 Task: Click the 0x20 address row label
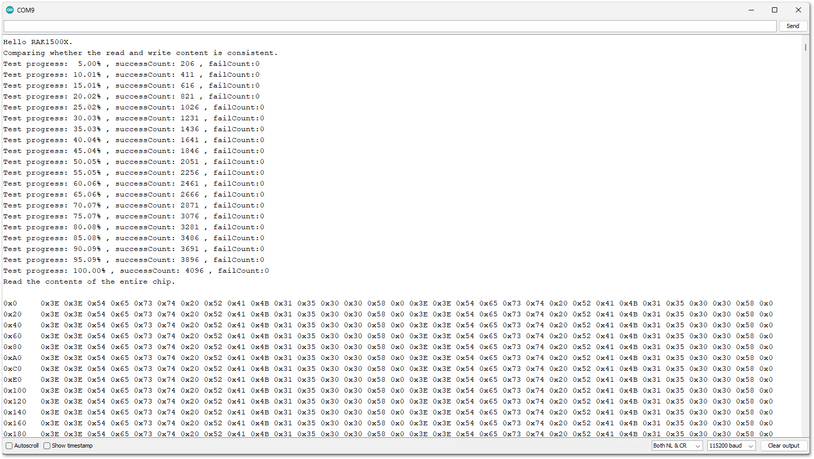coord(12,314)
